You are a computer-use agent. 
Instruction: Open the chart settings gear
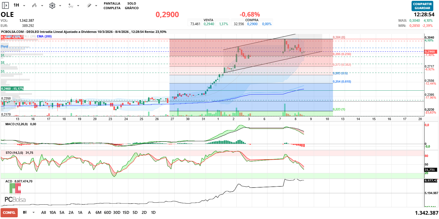pyautogui.click(x=52, y=5)
